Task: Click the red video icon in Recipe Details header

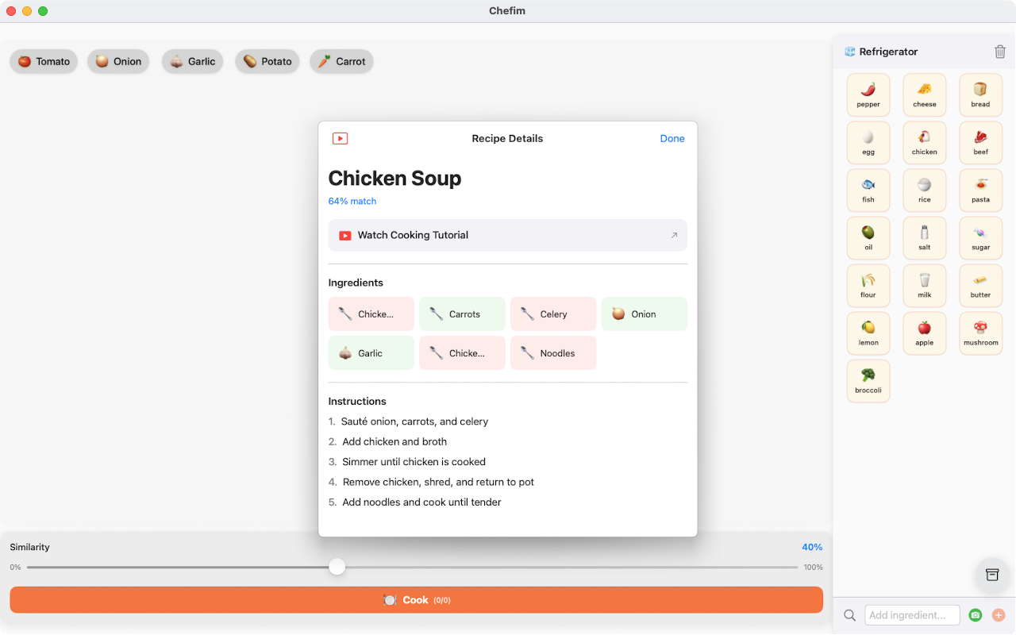Action: [340, 138]
